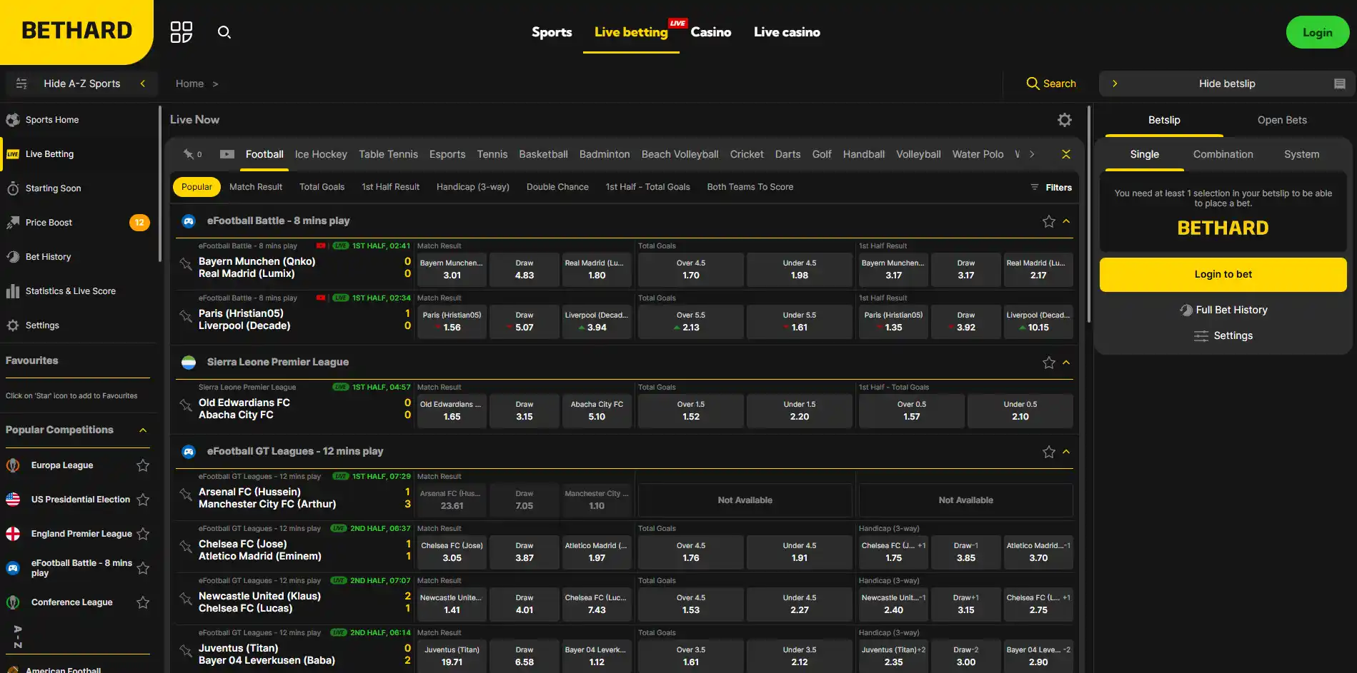Click the Login to bet button

click(x=1223, y=274)
